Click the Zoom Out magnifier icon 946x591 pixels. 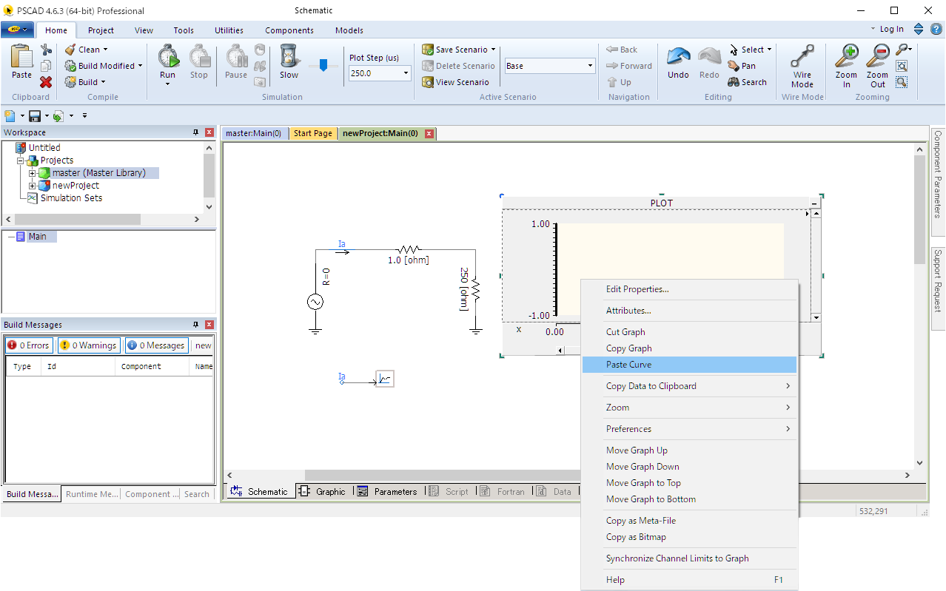point(877,57)
